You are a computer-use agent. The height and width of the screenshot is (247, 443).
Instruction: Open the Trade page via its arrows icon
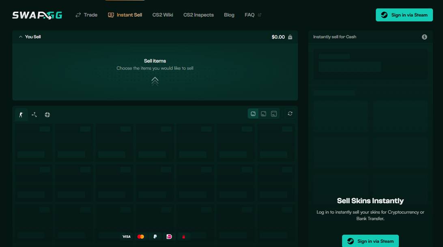point(78,15)
